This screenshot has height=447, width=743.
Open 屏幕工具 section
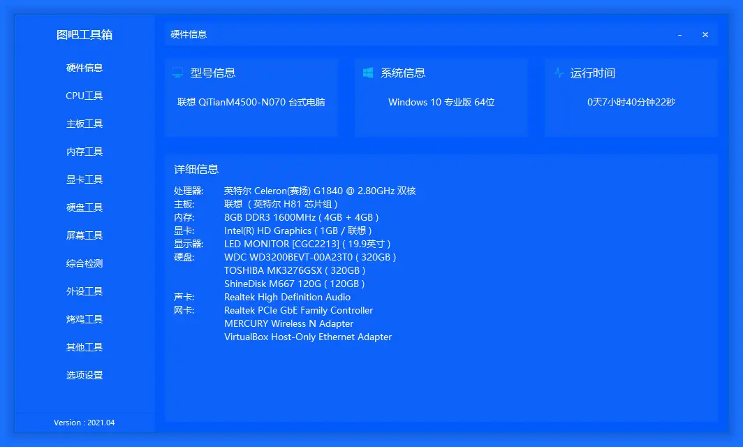click(84, 235)
